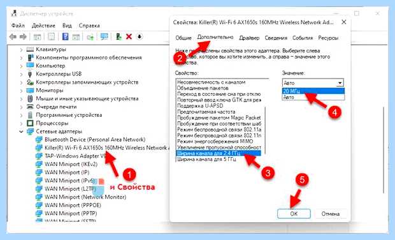Toggle the console tree toolbar icon
This screenshot has width=395, height=240.
tap(38, 37)
